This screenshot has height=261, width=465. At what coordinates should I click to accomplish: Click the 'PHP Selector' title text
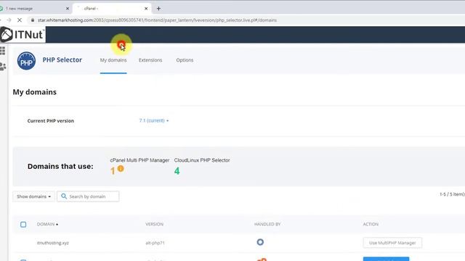pyautogui.click(x=62, y=59)
